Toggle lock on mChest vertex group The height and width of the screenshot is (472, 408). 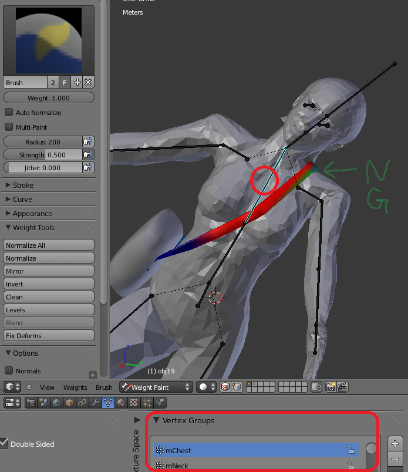pyautogui.click(x=351, y=450)
